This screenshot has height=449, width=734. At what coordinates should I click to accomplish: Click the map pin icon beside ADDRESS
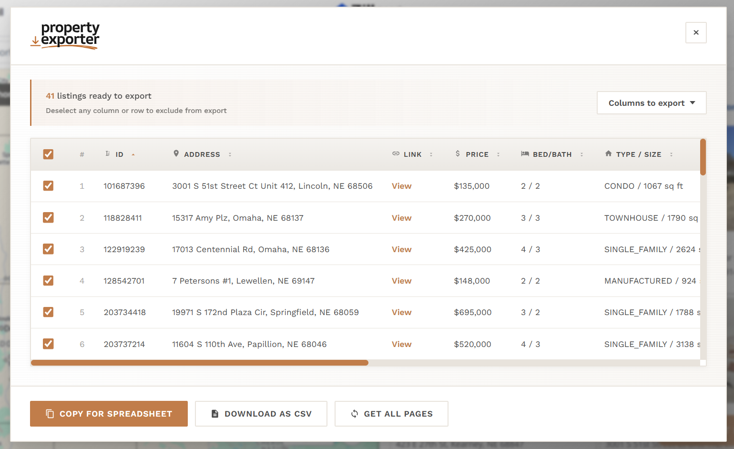click(x=176, y=153)
